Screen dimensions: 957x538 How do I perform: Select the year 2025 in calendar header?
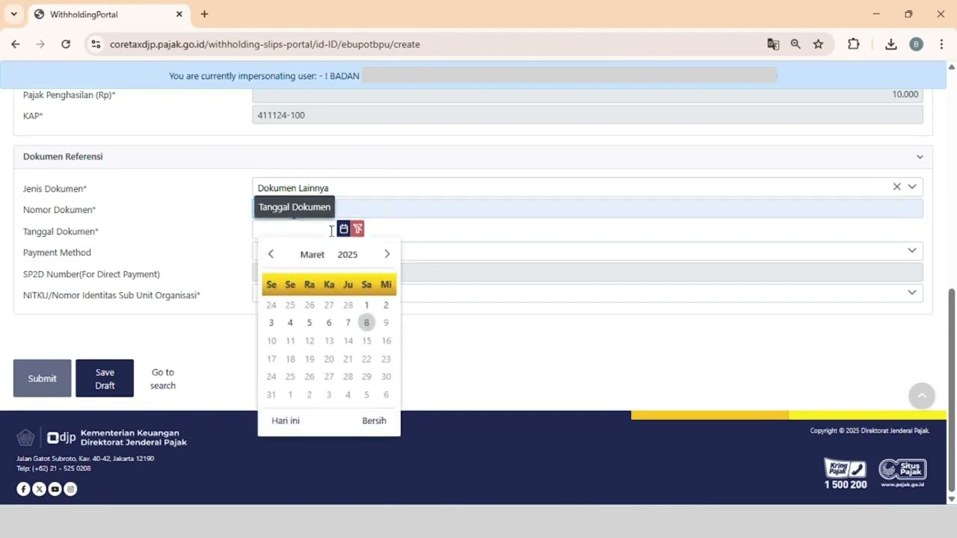347,255
